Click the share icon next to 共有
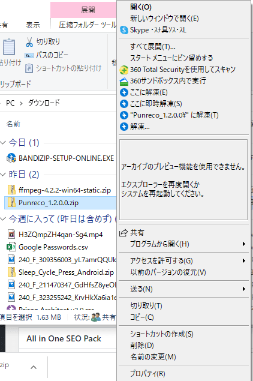 click(x=124, y=233)
